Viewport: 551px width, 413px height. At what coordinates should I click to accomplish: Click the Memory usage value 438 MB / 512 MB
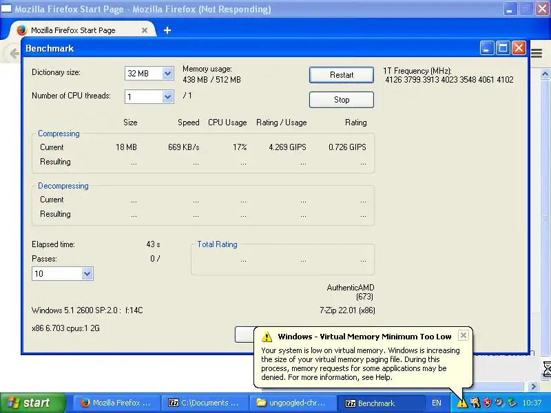(211, 80)
